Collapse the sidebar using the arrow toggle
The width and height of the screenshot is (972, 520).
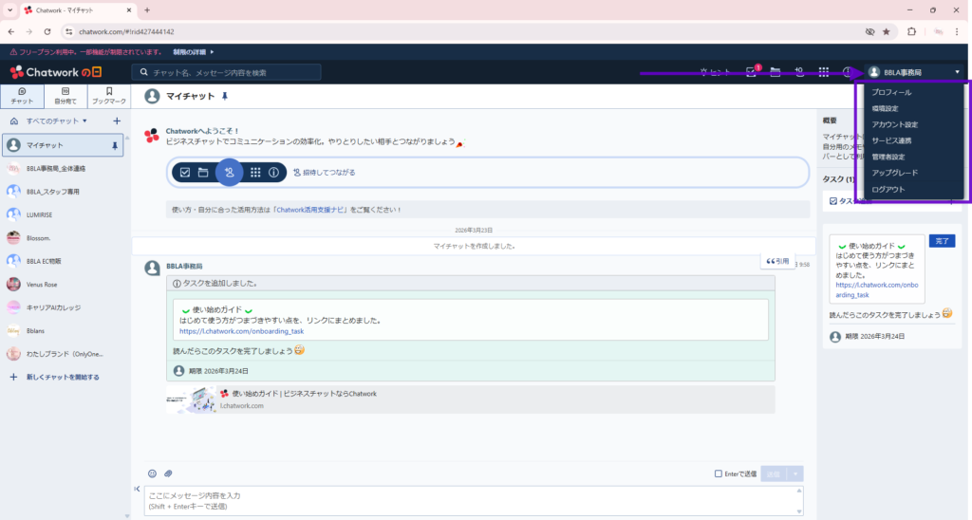coord(138,489)
